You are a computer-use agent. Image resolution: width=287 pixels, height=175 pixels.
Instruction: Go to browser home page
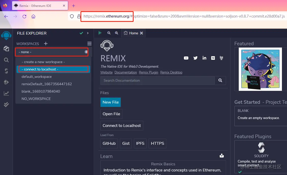coord(33,17)
